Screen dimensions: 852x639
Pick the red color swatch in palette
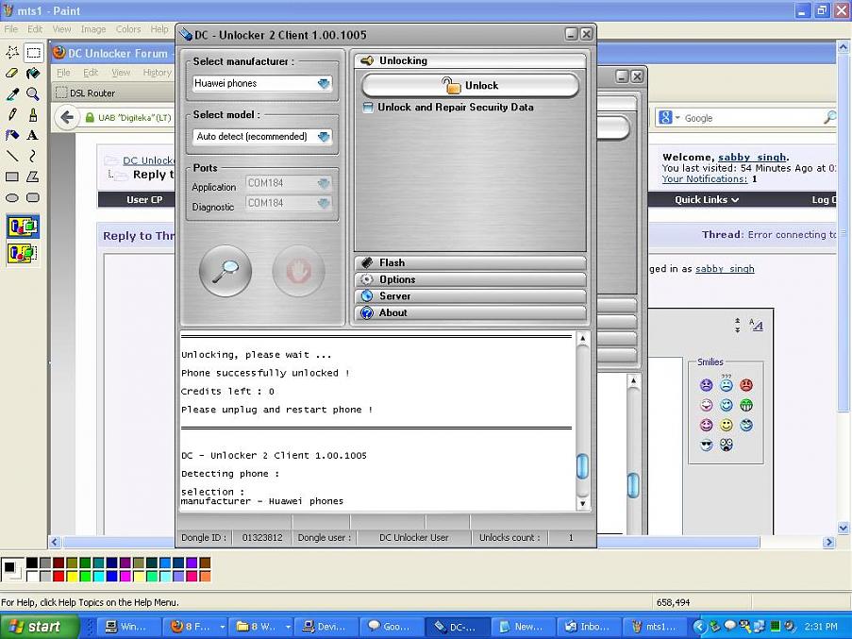click(x=58, y=576)
